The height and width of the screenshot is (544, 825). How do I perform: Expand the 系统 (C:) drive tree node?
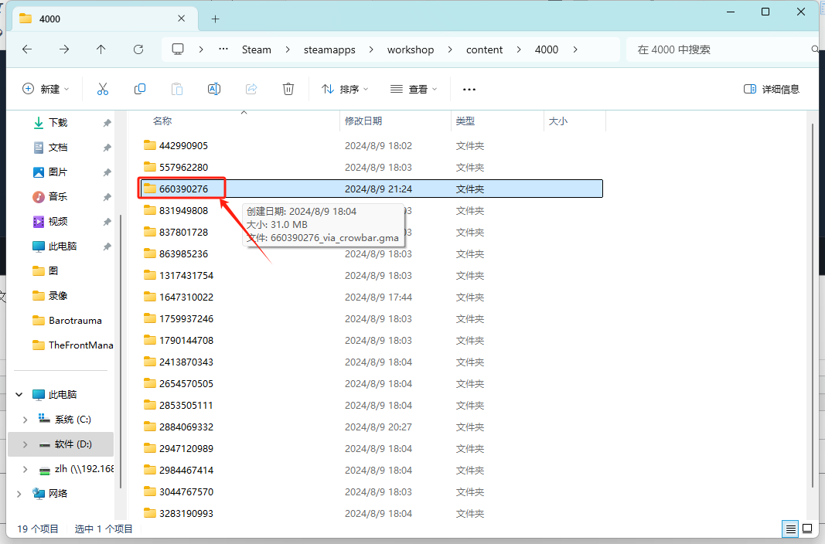pyautogui.click(x=26, y=420)
